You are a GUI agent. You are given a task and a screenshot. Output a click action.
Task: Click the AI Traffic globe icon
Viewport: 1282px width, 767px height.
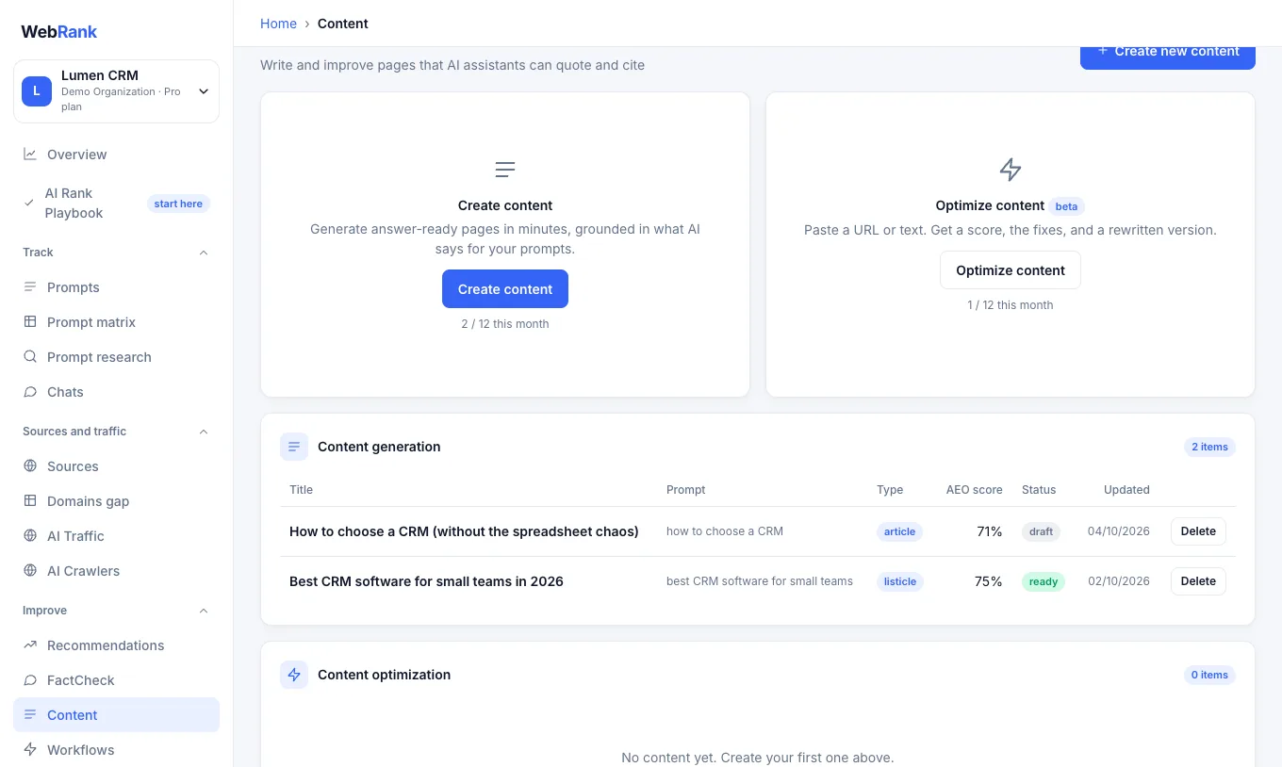[x=30, y=536]
